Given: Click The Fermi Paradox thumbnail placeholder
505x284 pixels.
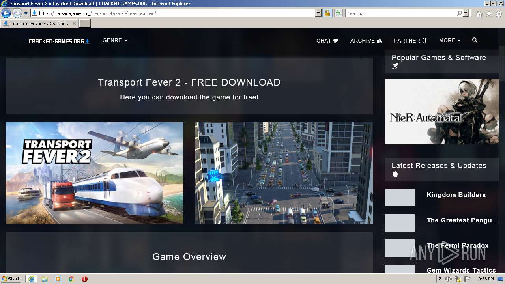Looking at the screenshot, I should coord(400,248).
